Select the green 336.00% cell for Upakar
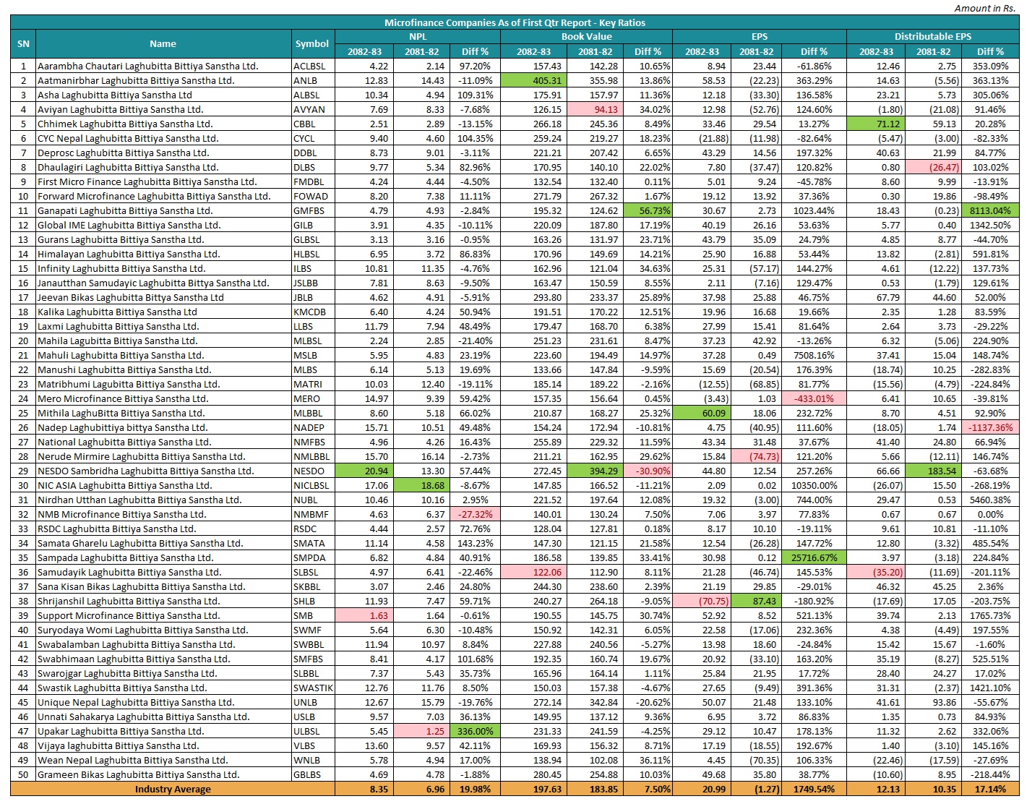Screen dimensions: 1032x804 [x=475, y=731]
